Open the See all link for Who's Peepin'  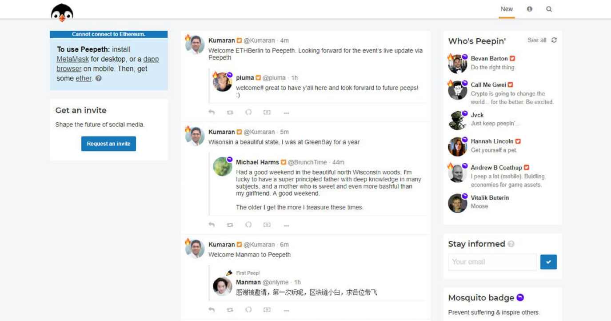click(x=536, y=40)
